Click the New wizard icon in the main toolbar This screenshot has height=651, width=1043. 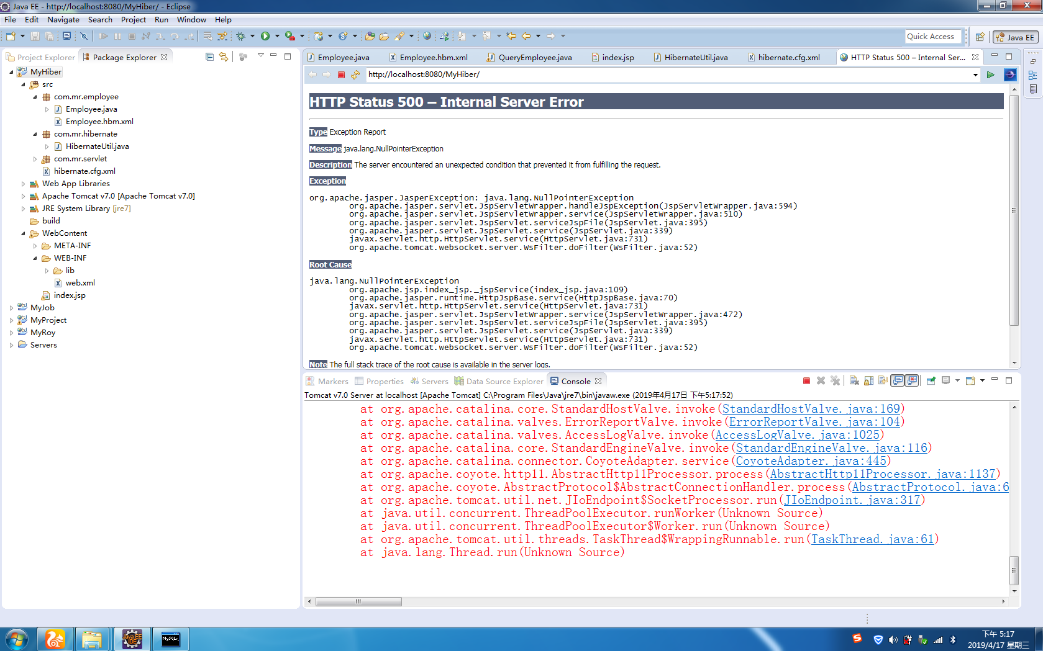click(11, 36)
